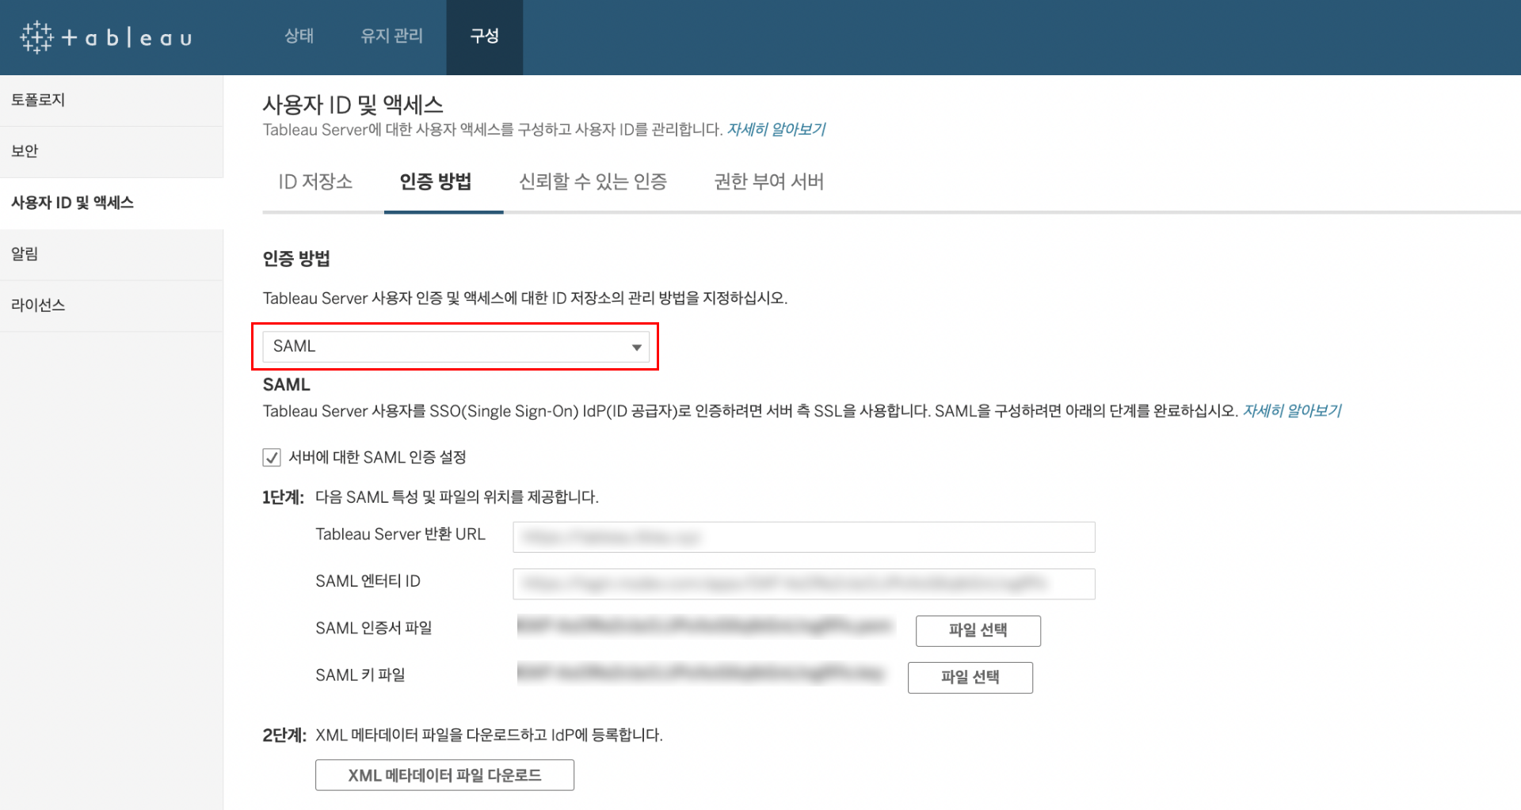Click the Tableau Server 반환 URL field
Viewport: 1521px width, 810px height.
click(803, 537)
